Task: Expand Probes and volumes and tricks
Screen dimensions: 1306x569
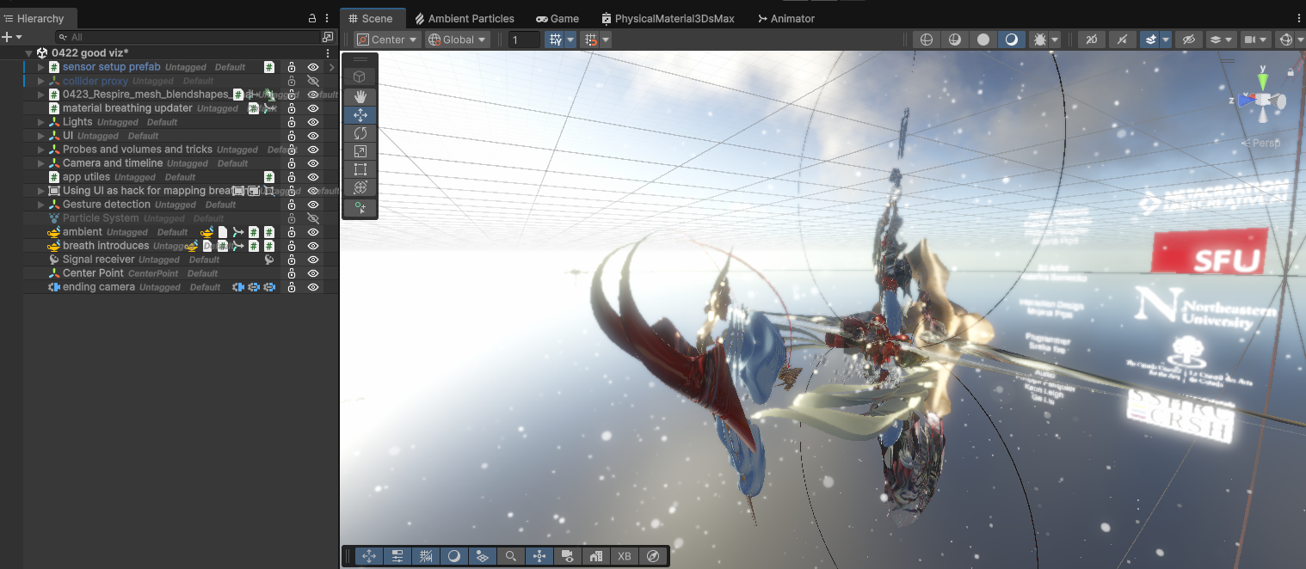Action: coord(40,150)
